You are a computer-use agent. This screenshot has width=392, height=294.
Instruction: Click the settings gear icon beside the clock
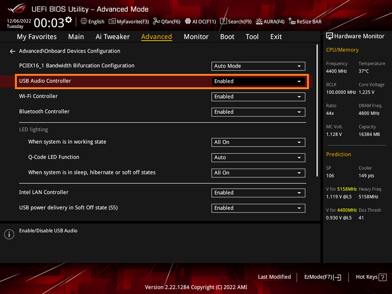pyautogui.click(x=69, y=20)
